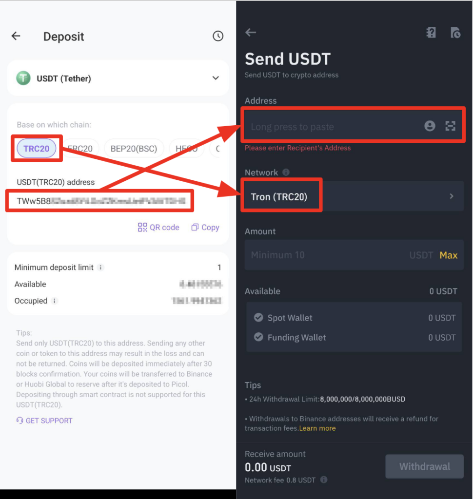Go back from Deposit screen arrow

16,36
